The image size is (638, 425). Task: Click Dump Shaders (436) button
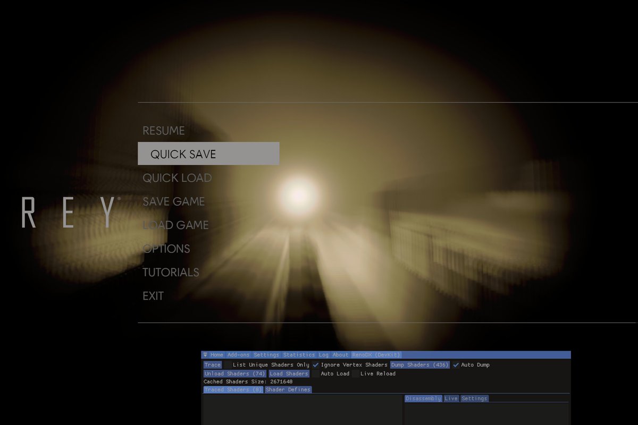pyautogui.click(x=420, y=365)
